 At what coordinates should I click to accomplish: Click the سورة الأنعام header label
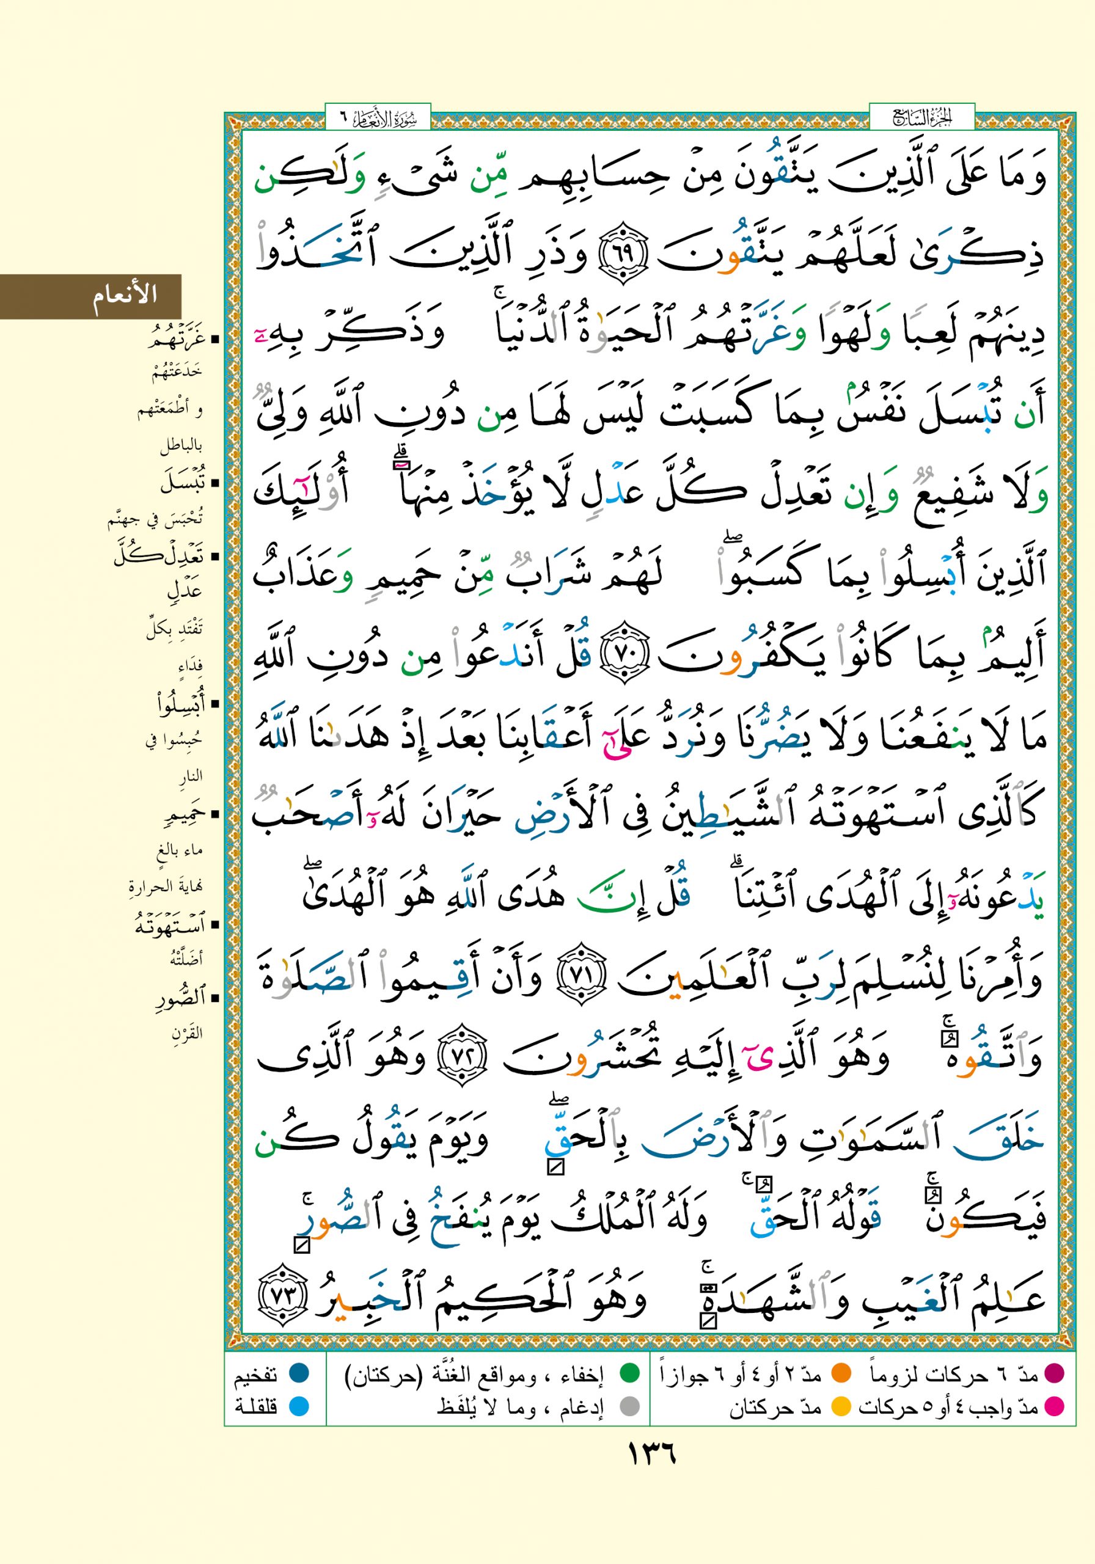pyautogui.click(x=378, y=117)
